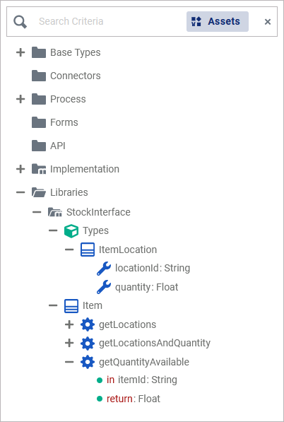
Task: Click the gear icon for getQuantityAvailable
Action: point(88,362)
